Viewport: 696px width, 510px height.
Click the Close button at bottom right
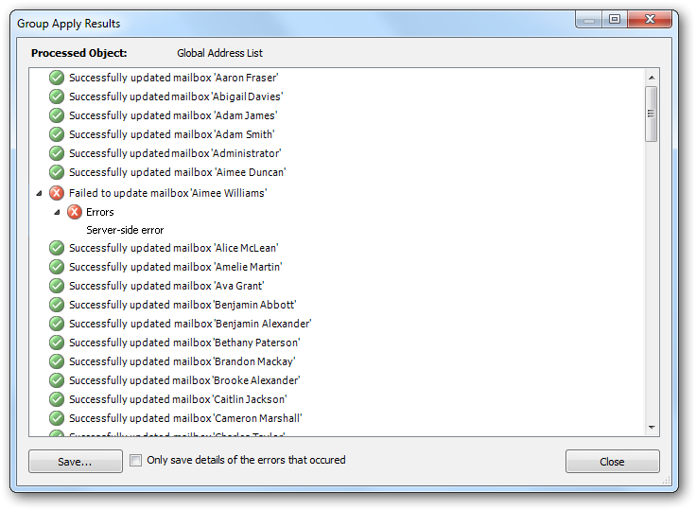(x=613, y=462)
